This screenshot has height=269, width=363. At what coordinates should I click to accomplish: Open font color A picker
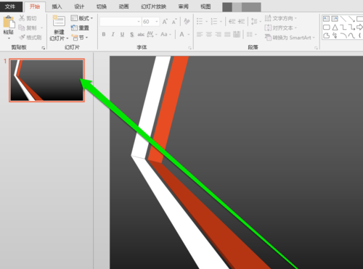181,35
